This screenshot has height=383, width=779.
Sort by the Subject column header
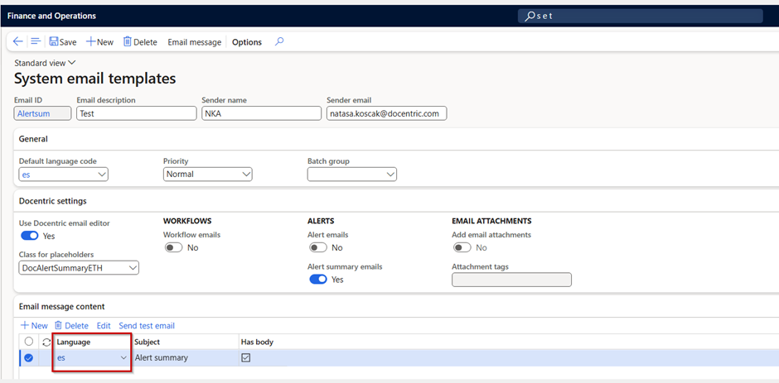(147, 342)
